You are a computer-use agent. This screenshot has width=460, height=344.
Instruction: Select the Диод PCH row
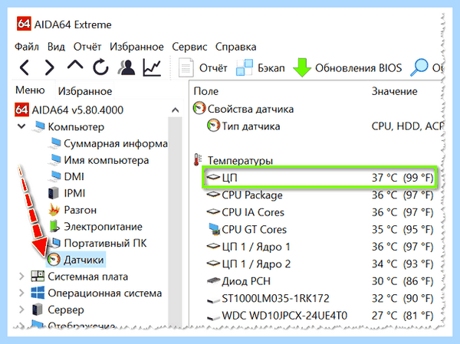(x=320, y=281)
